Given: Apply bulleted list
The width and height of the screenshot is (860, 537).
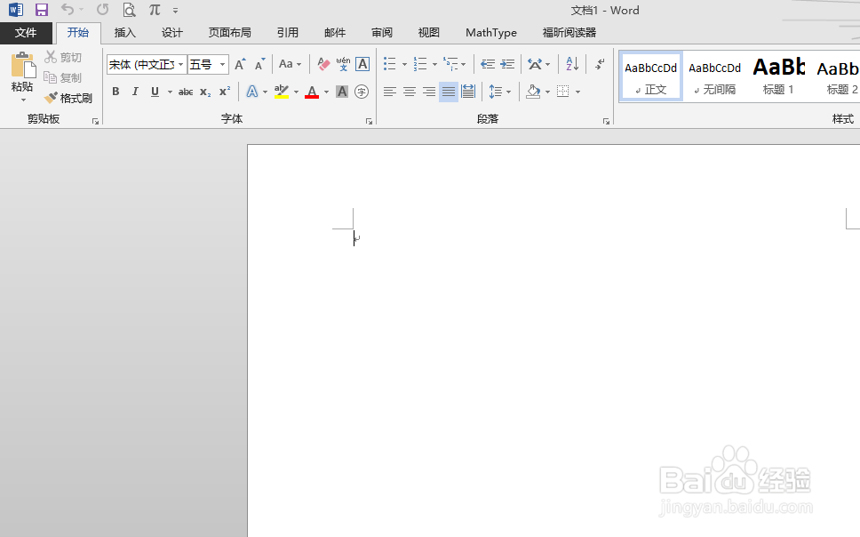Looking at the screenshot, I should pyautogui.click(x=390, y=64).
